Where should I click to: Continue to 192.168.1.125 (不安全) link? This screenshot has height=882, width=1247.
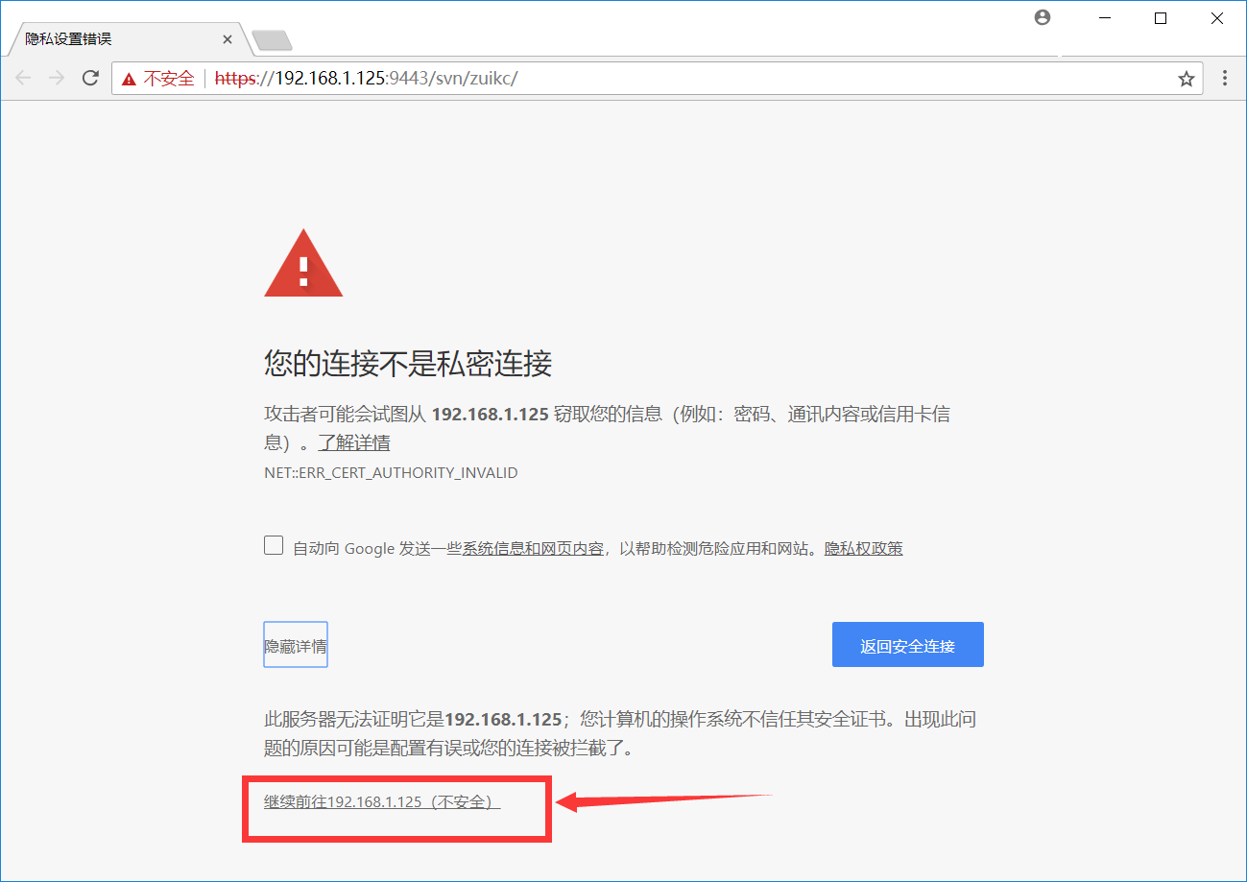[x=382, y=801]
